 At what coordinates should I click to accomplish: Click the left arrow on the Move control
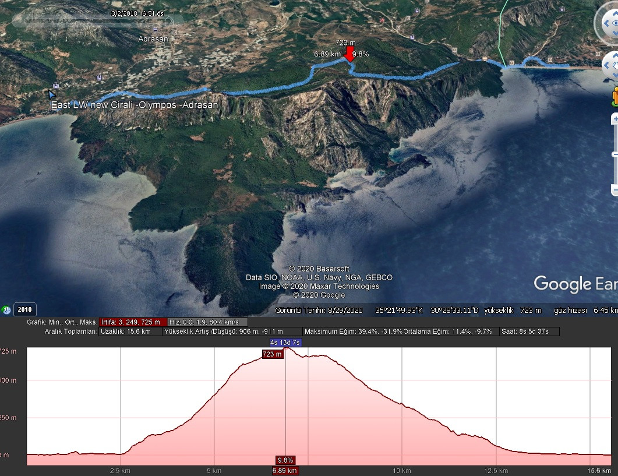tap(606, 65)
